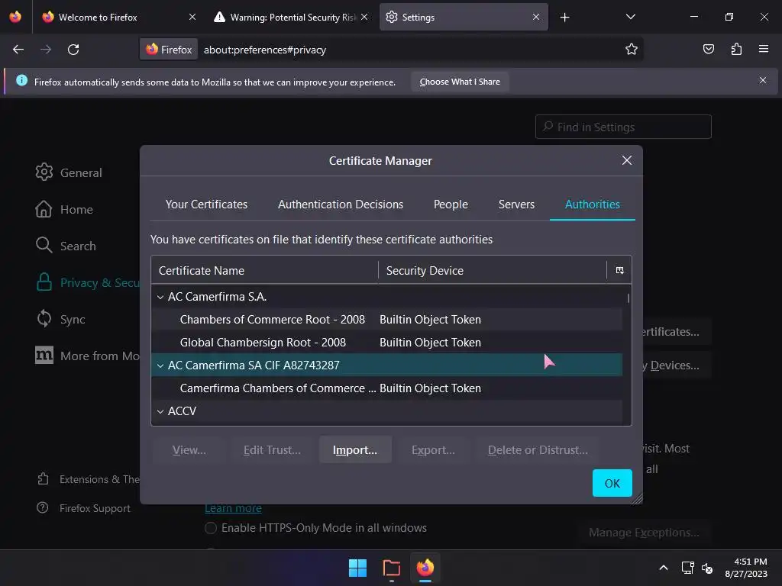Click the Delete or Distrust... button
The image size is (782, 586).
click(538, 450)
